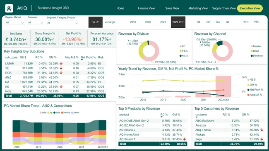Click P & A legend swatch

pos(180,51)
